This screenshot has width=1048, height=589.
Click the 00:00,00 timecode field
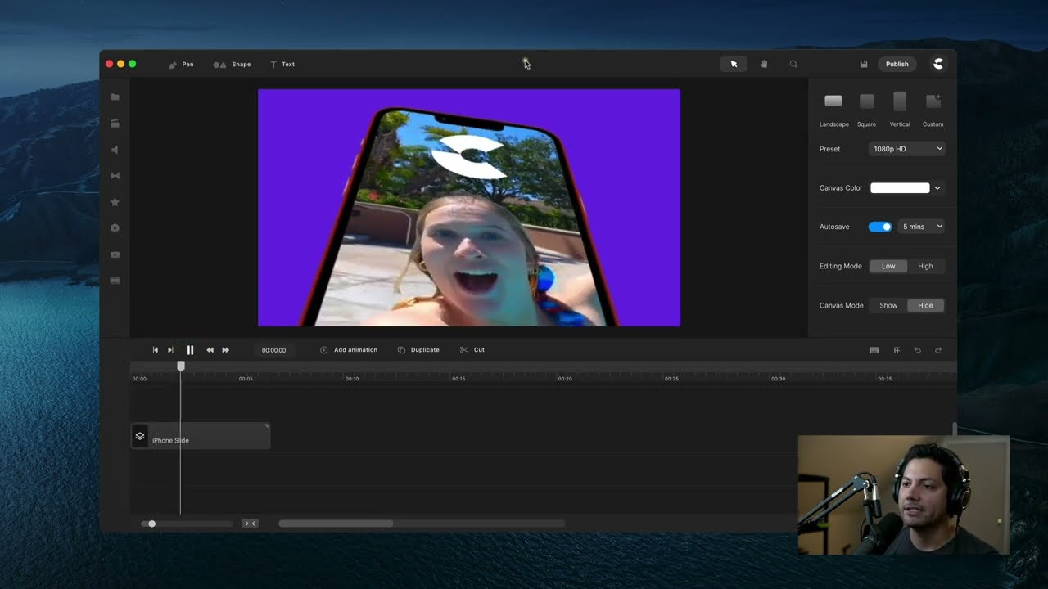point(274,350)
